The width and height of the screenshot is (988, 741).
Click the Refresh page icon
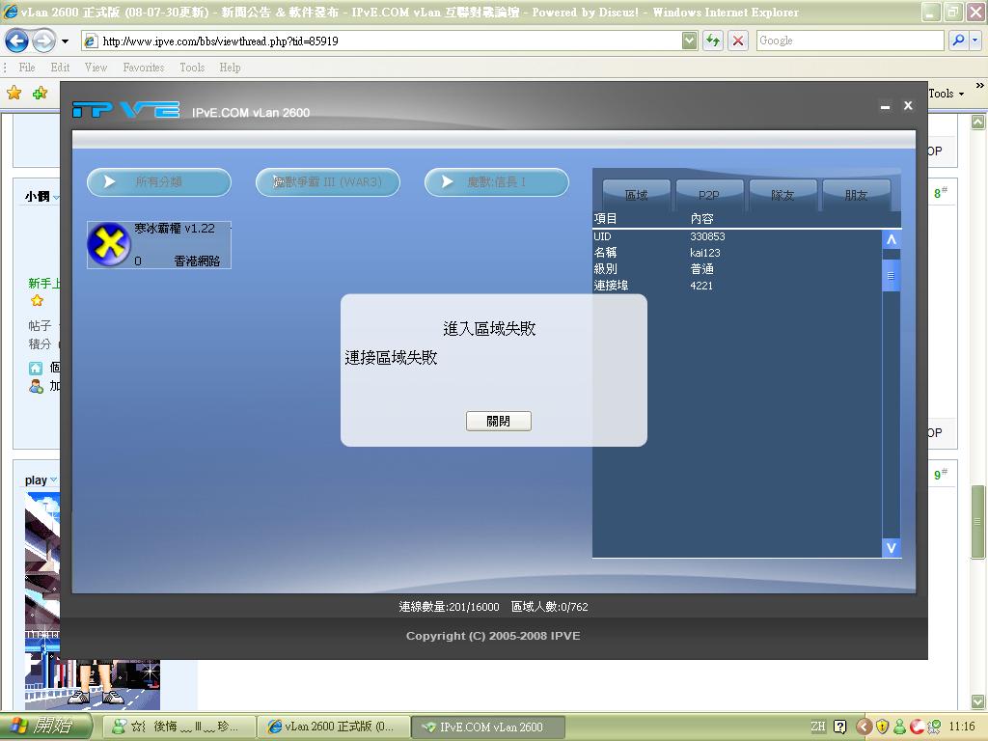click(713, 41)
